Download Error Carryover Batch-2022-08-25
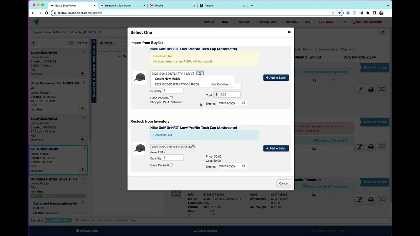 click(x=82, y=108)
